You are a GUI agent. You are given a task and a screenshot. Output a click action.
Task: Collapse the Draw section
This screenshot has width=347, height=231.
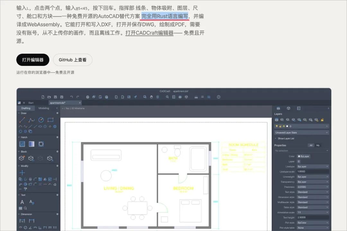click(19, 113)
